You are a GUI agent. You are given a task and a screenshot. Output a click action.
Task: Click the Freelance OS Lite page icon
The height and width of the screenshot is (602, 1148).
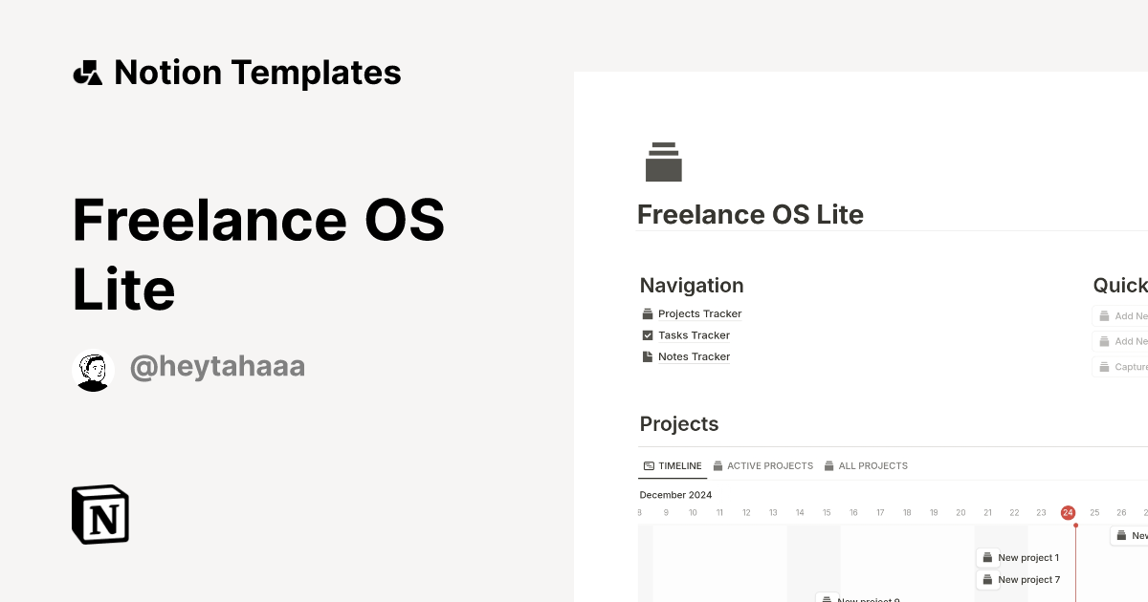(664, 161)
